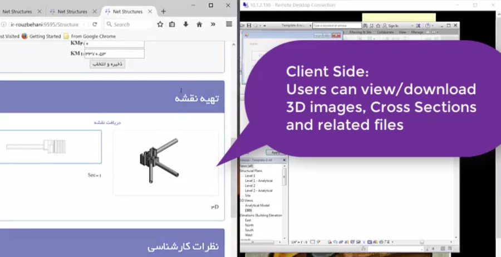Screen dimensions: 501x257
Task: Select the Sec-1 cross section thumbnail
Action: [50, 147]
